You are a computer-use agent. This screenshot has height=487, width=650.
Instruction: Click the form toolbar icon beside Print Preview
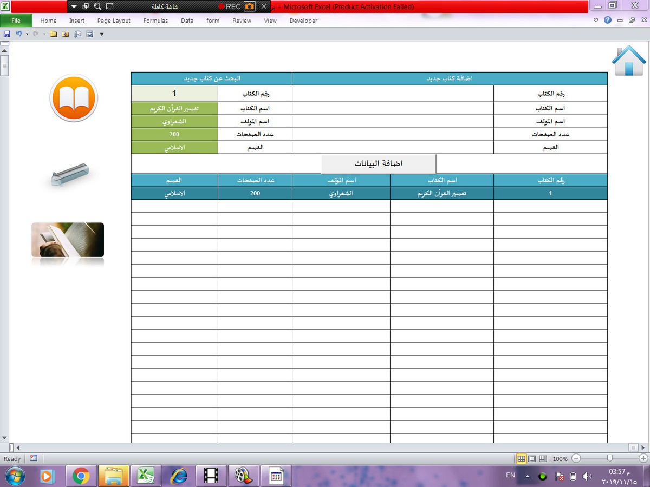click(90, 34)
